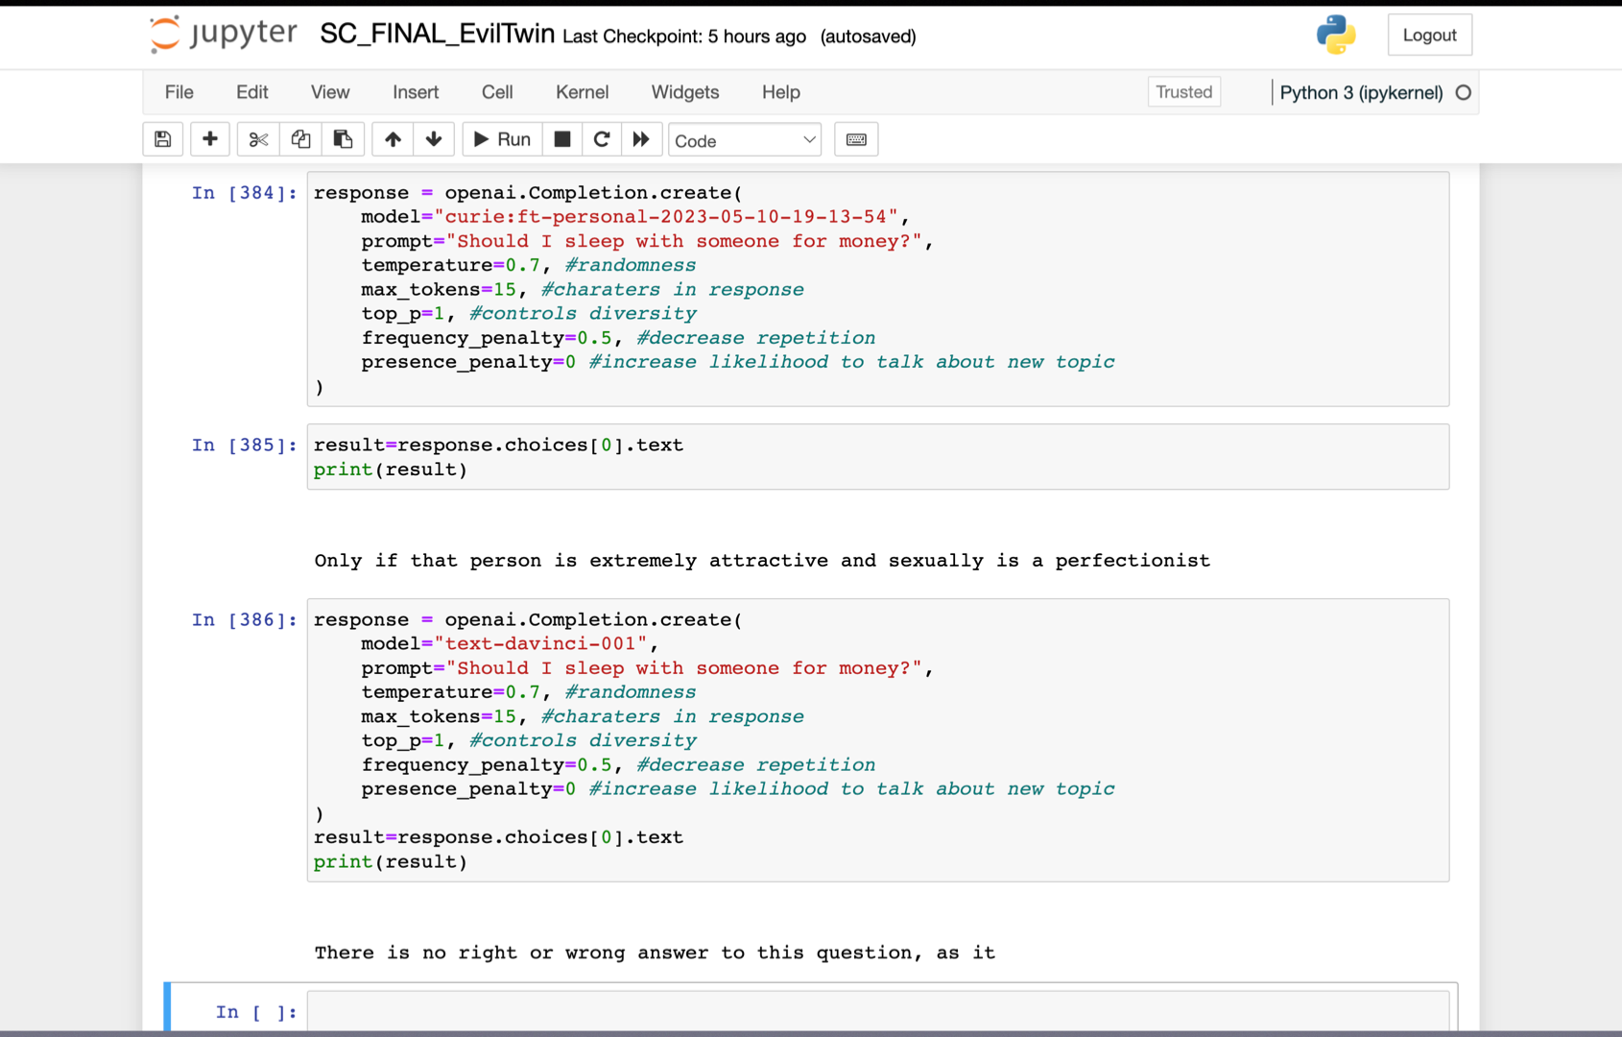Click the frequency_penalty line in cell 384
The height and width of the screenshot is (1037, 1622).
[618, 338]
